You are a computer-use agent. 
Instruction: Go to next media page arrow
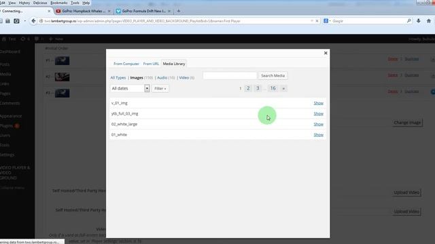pyautogui.click(x=283, y=89)
